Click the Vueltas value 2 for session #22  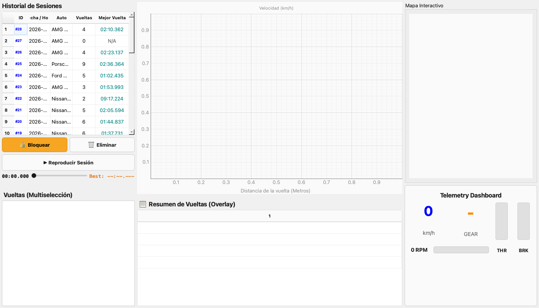click(x=84, y=99)
